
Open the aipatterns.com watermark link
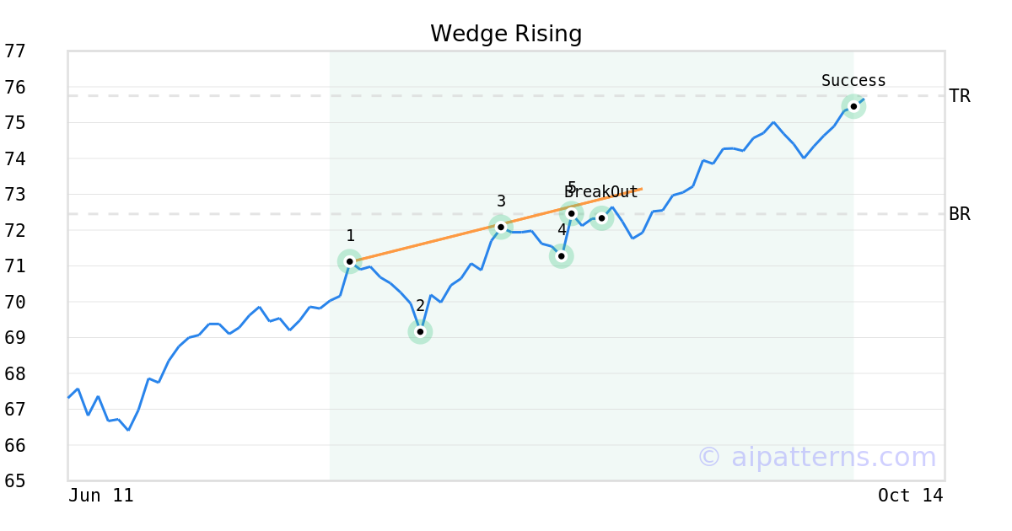(x=816, y=457)
